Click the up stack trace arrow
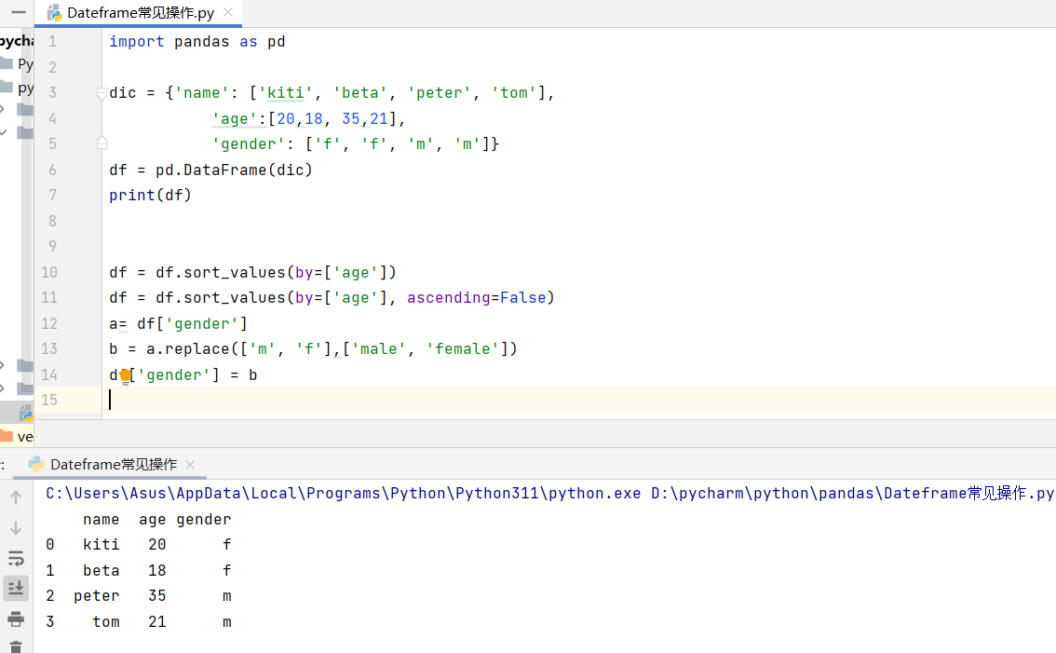The image size is (1056, 653). (x=16, y=497)
